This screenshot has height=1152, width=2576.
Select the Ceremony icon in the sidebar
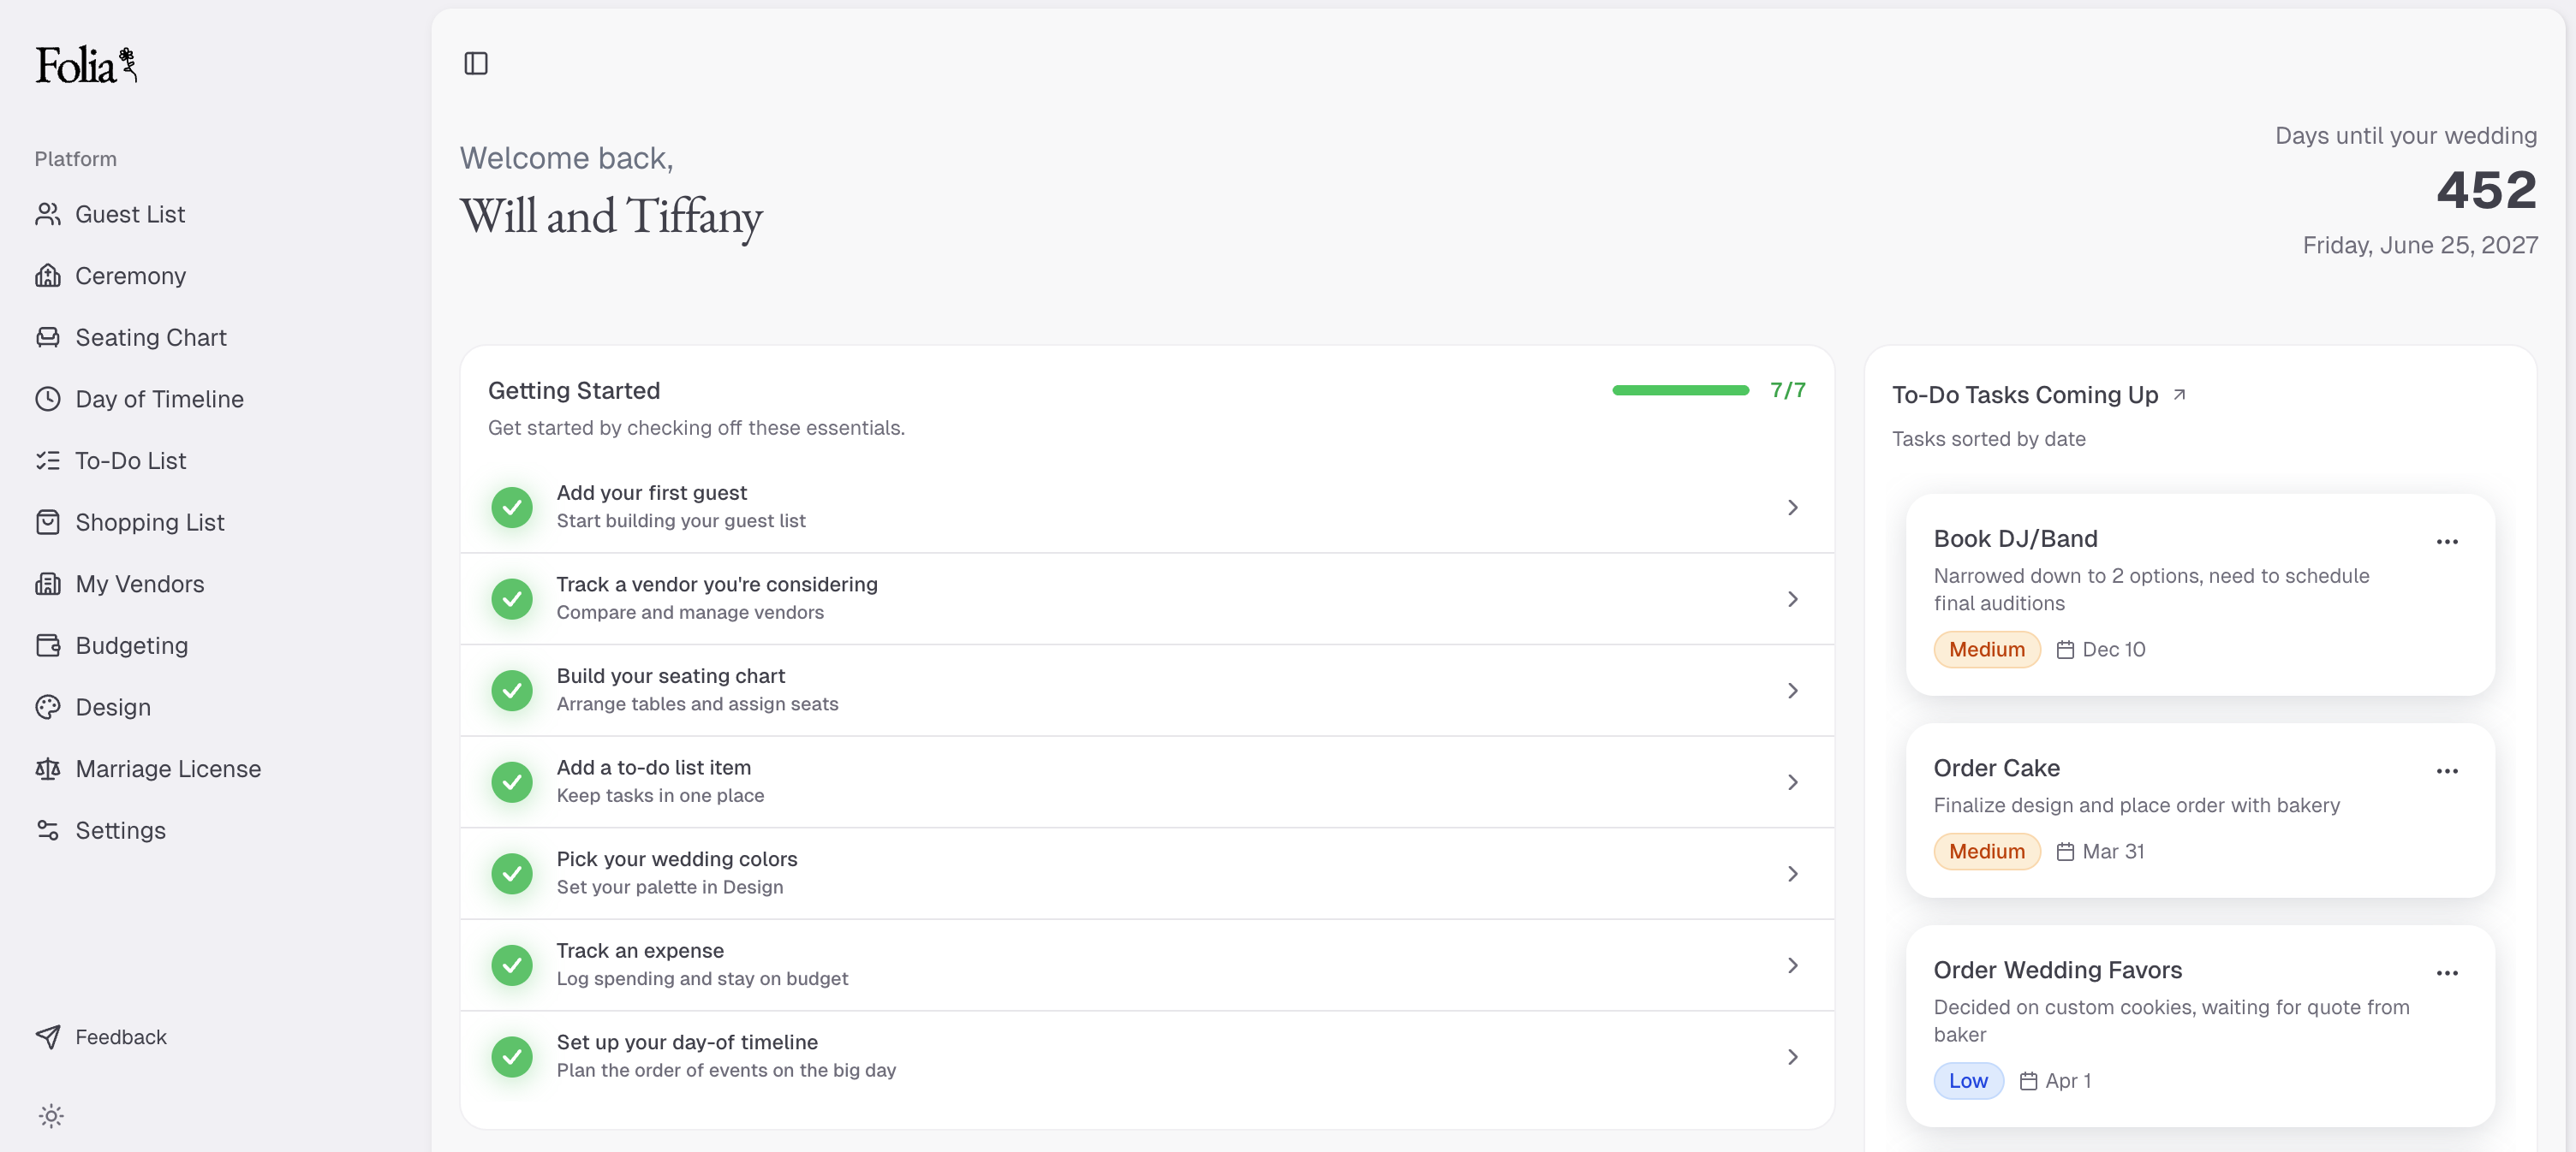[x=49, y=275]
